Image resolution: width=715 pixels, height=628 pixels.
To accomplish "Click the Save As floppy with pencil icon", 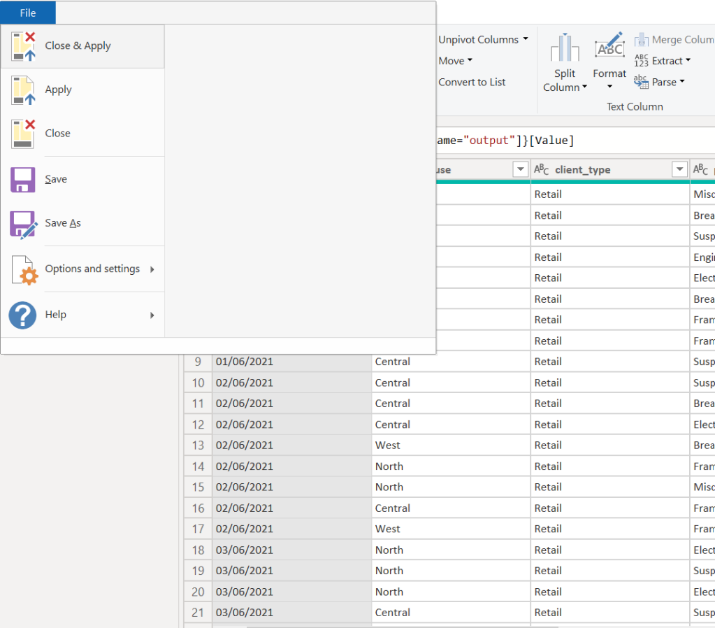I will (x=24, y=224).
